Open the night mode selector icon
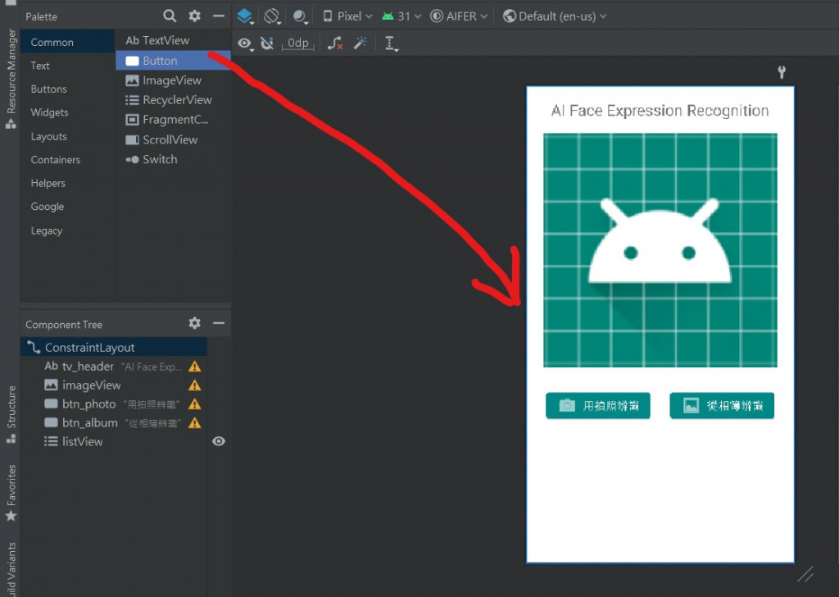Screen dimensions: 839x597 [301, 16]
